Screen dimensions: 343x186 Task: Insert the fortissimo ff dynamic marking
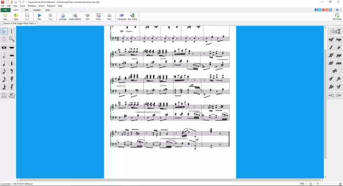pos(331,55)
